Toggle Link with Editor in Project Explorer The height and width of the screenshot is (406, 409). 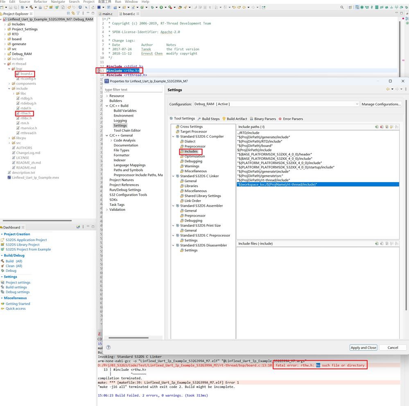[x=74, y=14]
